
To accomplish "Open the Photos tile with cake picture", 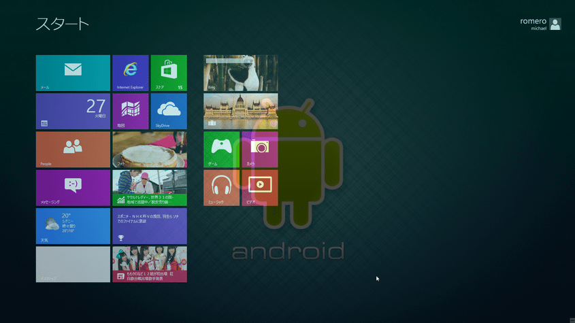I will tap(150, 150).
